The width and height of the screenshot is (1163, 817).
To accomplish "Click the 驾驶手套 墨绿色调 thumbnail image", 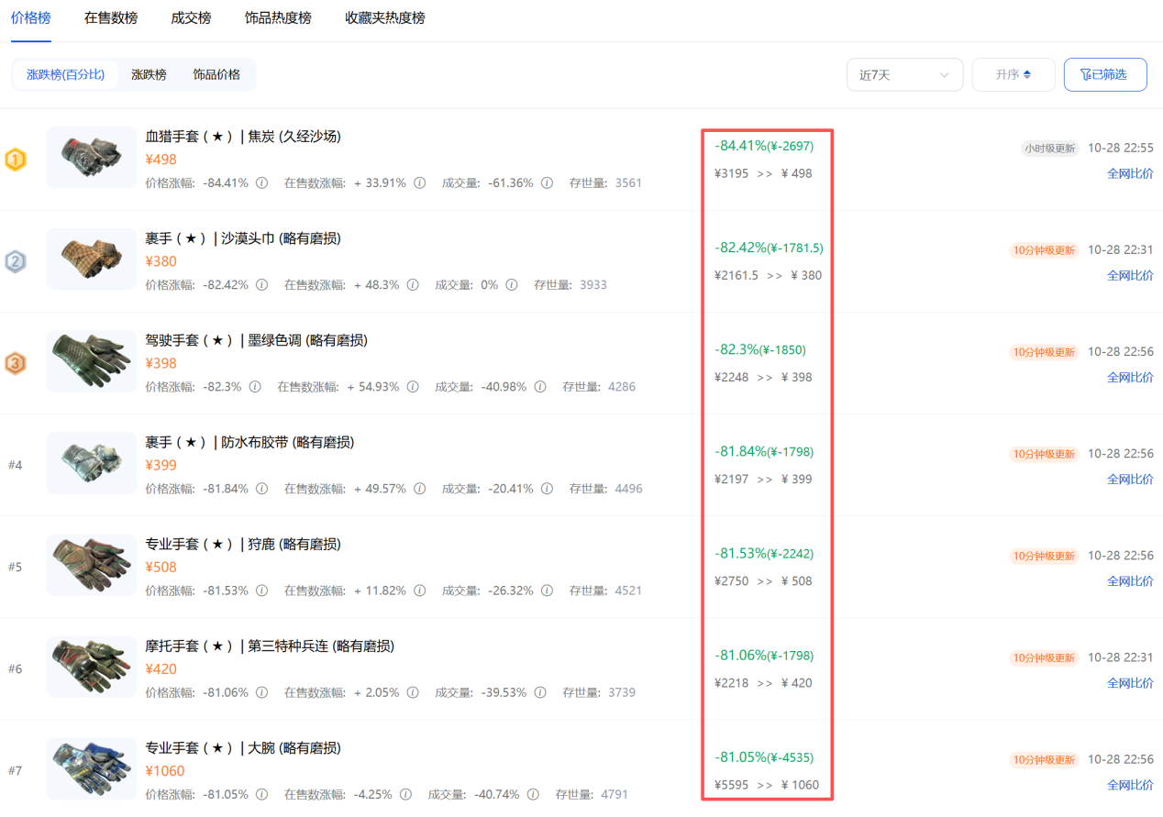I will tap(91, 361).
